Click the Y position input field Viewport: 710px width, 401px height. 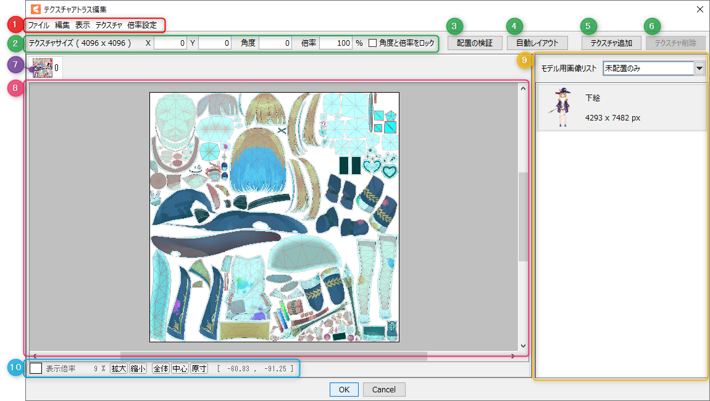(215, 43)
